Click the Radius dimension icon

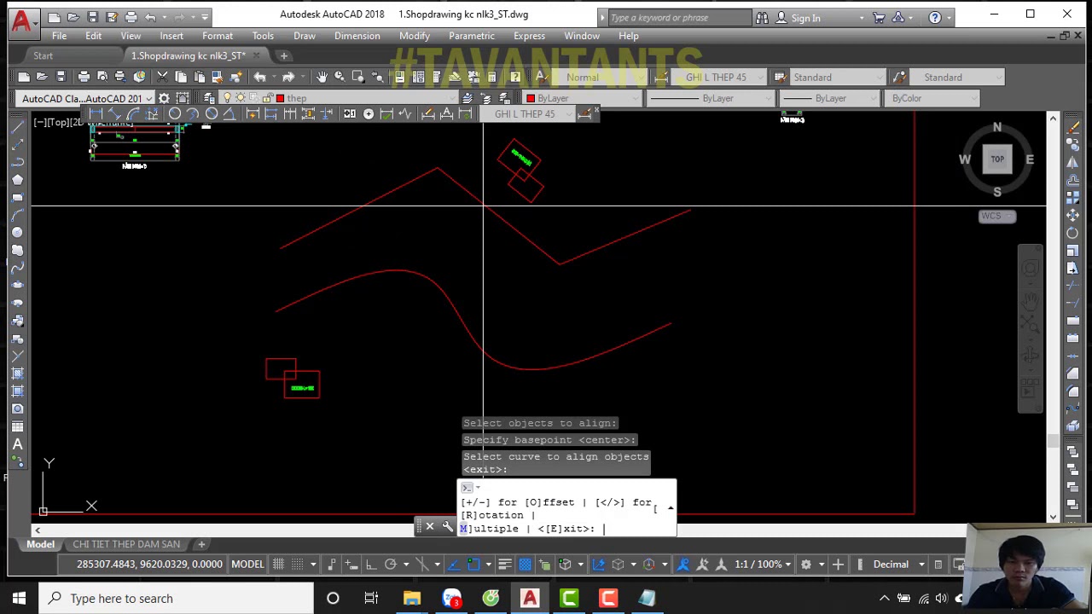(174, 114)
